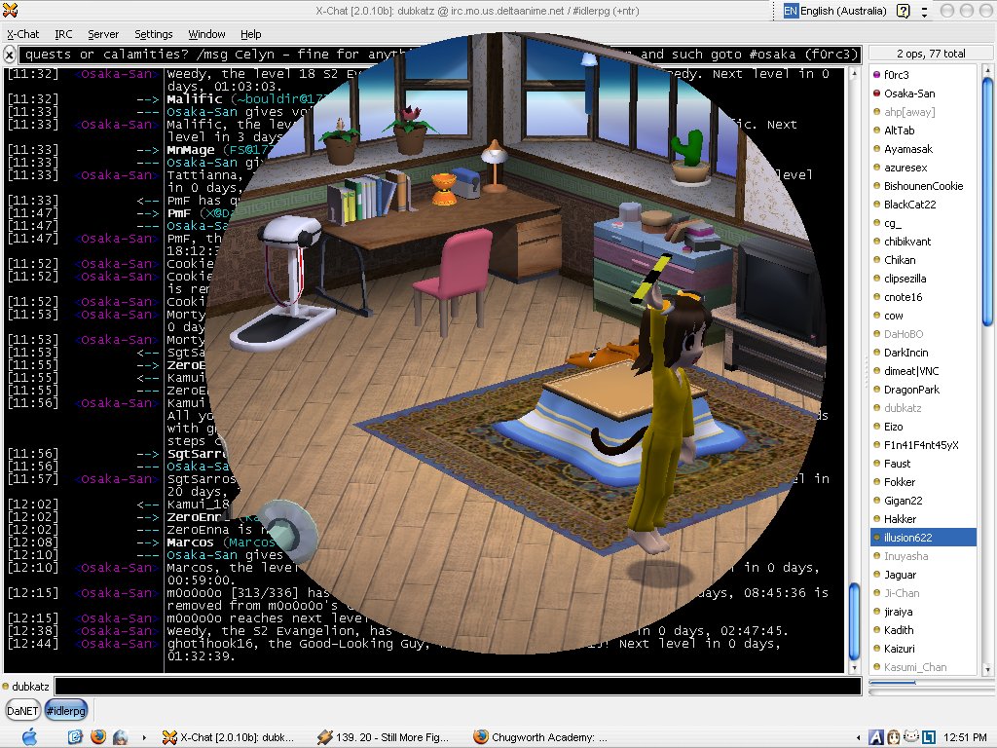
Task: Select highlighted user illusion622
Action: click(x=923, y=537)
